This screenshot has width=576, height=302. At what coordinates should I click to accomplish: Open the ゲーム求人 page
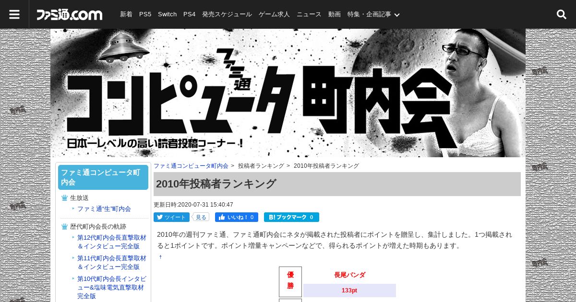274,14
